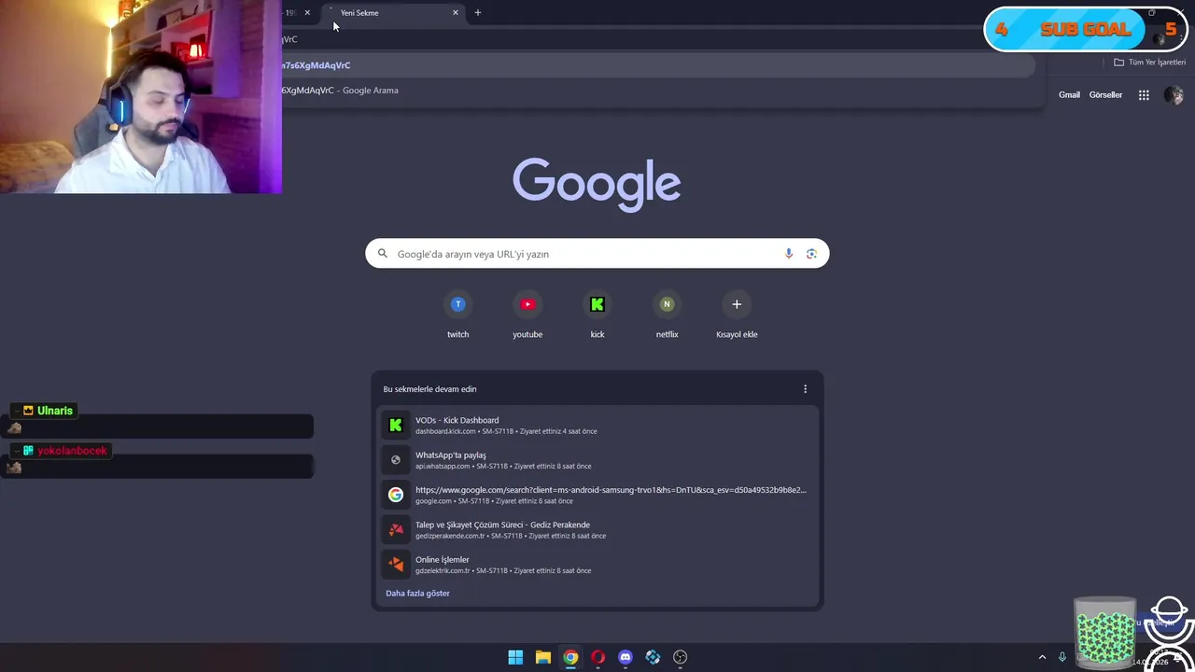The height and width of the screenshot is (672, 1195).
Task: Click the Google favicon beside search URL entry
Action: pos(396,495)
